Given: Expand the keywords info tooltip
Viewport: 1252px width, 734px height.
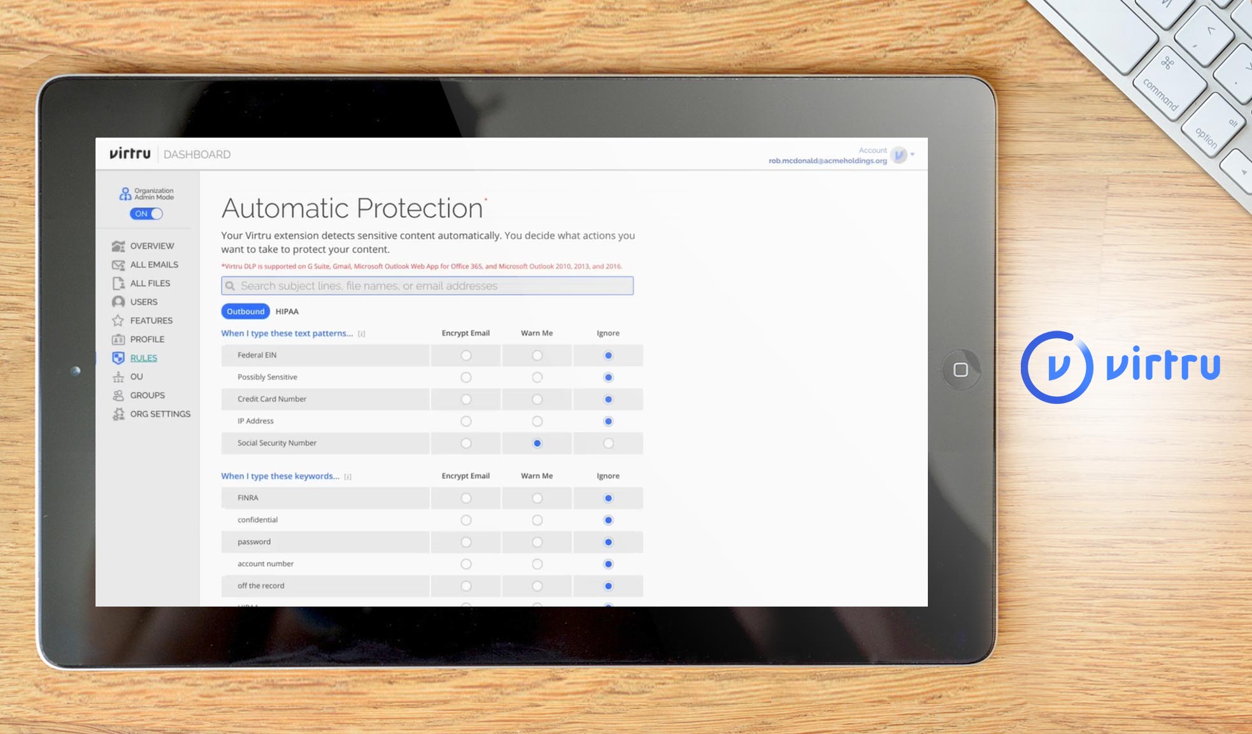Looking at the screenshot, I should pyautogui.click(x=348, y=476).
